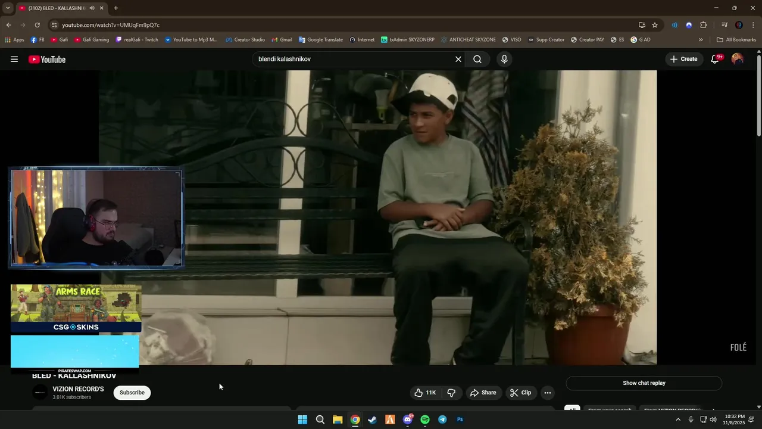Open Telegram from the taskbar
The width and height of the screenshot is (762, 429).
pyautogui.click(x=442, y=419)
